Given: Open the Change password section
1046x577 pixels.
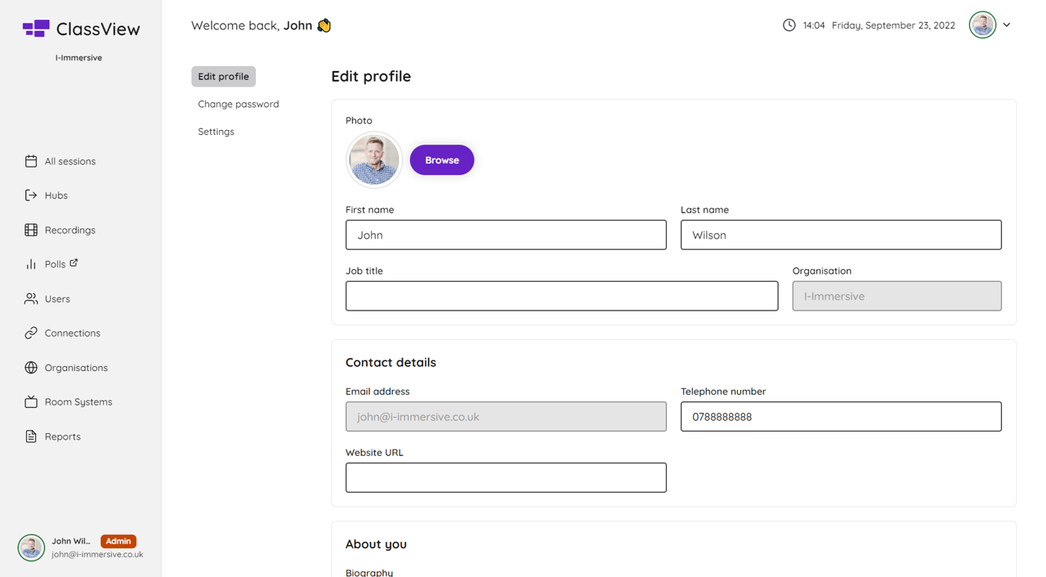Looking at the screenshot, I should [238, 104].
